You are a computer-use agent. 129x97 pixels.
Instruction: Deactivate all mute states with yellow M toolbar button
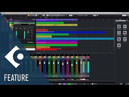click(28, 15)
